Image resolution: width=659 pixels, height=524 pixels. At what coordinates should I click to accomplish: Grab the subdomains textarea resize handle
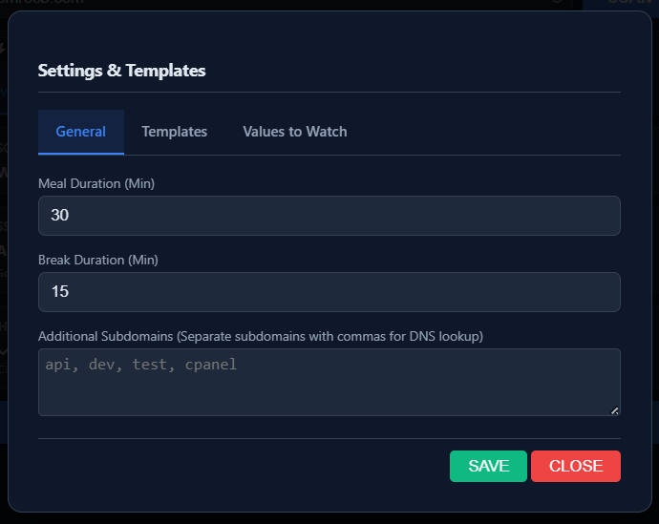coord(614,410)
